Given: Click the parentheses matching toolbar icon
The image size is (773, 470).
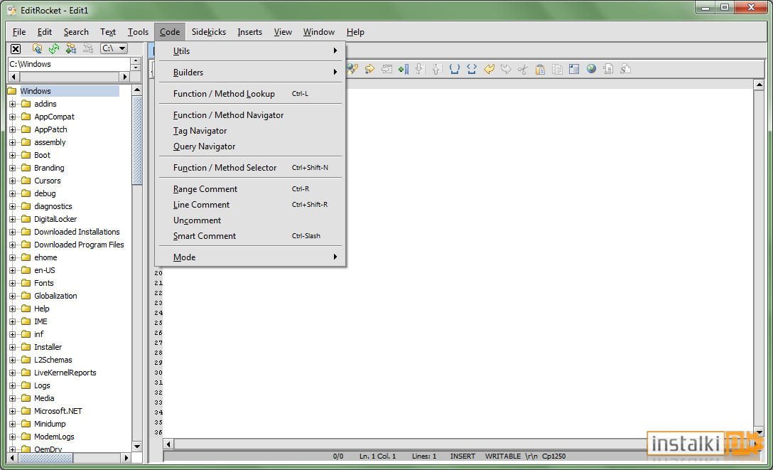Looking at the screenshot, I should 455,69.
